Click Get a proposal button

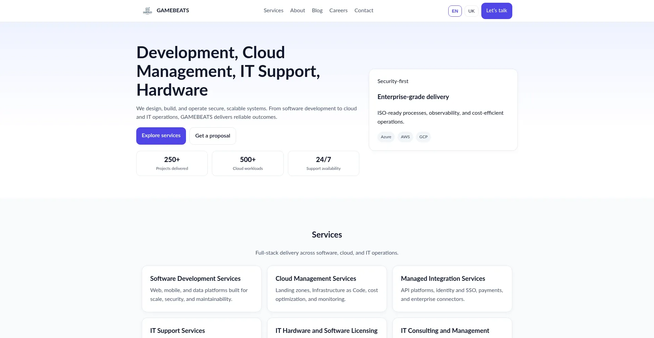(213, 136)
